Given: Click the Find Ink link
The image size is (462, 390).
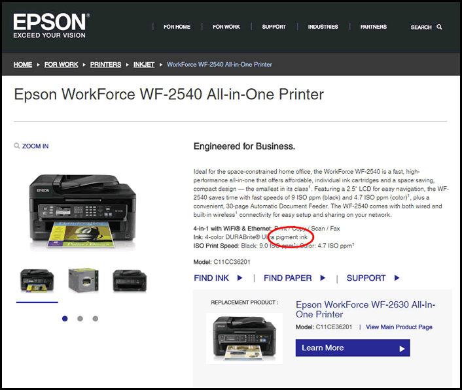Looking at the screenshot, I should (x=211, y=278).
